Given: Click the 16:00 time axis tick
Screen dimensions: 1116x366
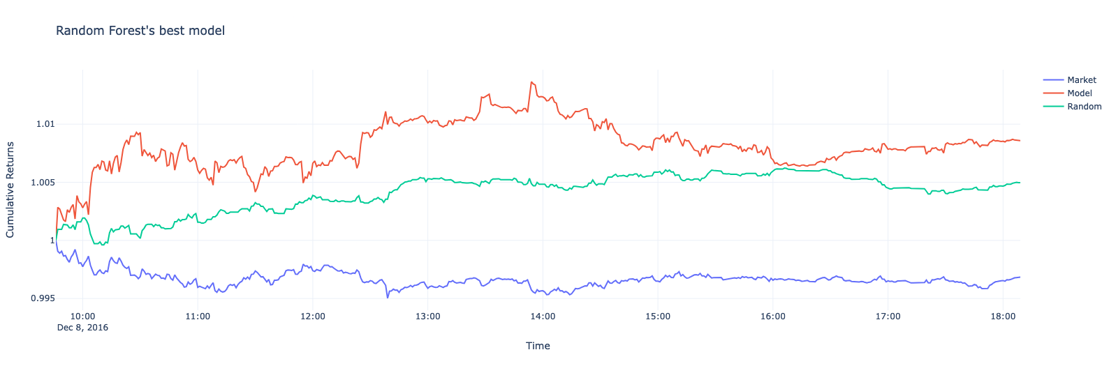Looking at the screenshot, I should [x=772, y=317].
